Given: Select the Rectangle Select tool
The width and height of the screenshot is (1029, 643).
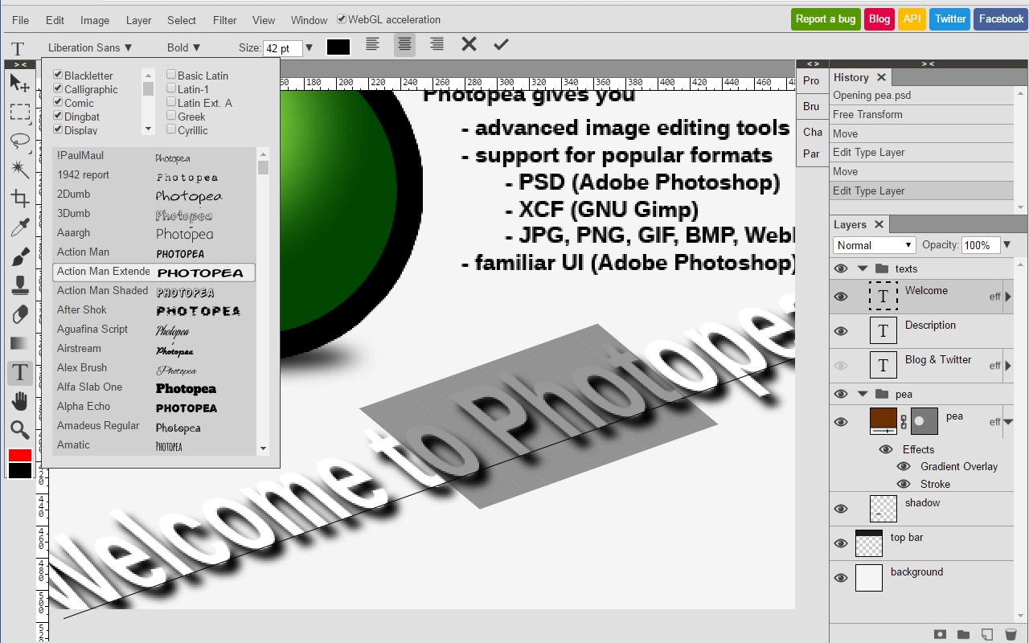Looking at the screenshot, I should pos(19,112).
